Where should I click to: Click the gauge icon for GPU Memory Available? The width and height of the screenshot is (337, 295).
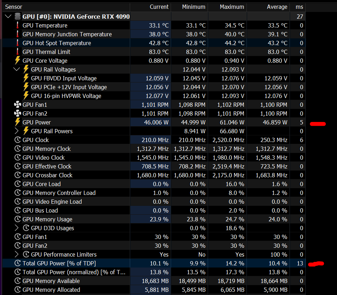[x=17, y=281]
